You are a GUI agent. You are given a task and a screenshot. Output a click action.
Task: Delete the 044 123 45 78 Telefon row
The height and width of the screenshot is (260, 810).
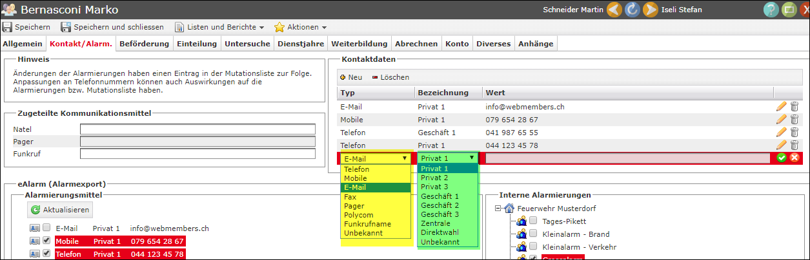(795, 145)
